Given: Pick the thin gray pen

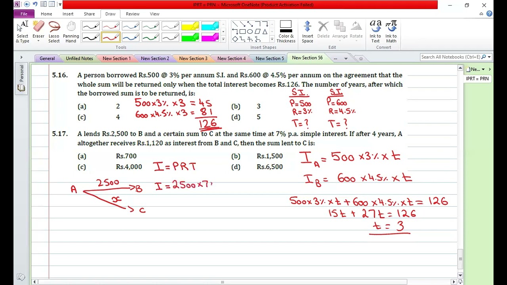Looking at the screenshot, I should click(x=170, y=26).
